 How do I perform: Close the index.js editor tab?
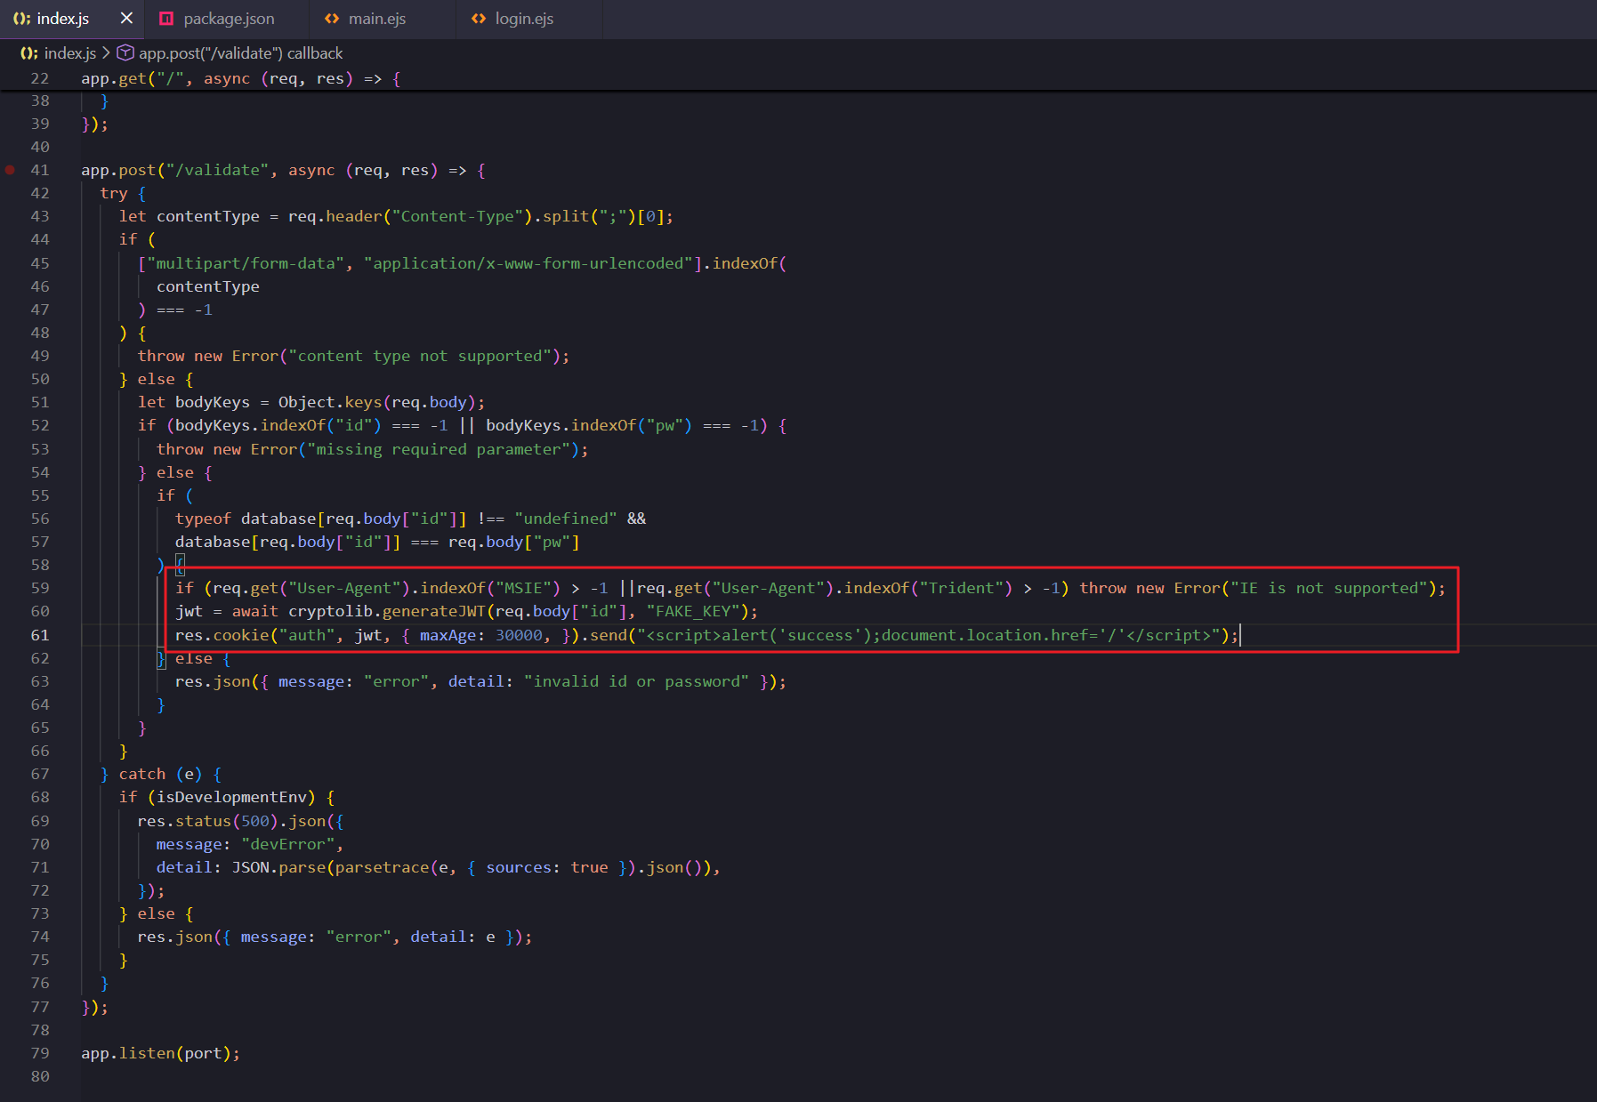pos(126,19)
